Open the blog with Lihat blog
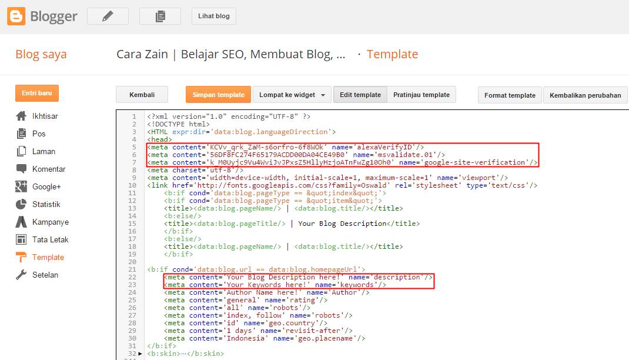Screen dimensions: 629x360 213,16
